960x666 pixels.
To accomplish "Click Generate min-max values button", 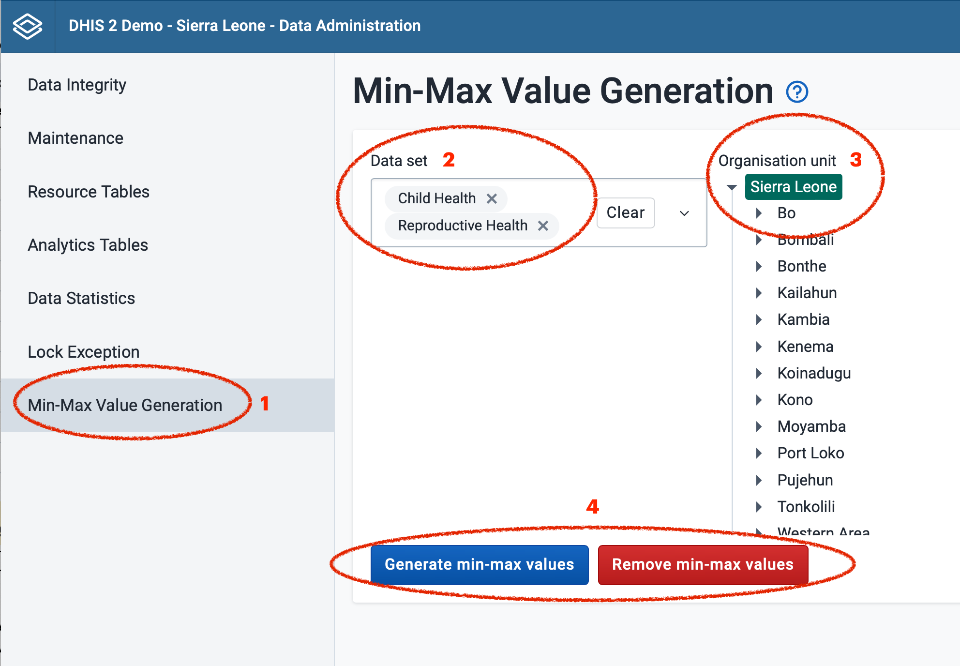I will pyautogui.click(x=480, y=565).
